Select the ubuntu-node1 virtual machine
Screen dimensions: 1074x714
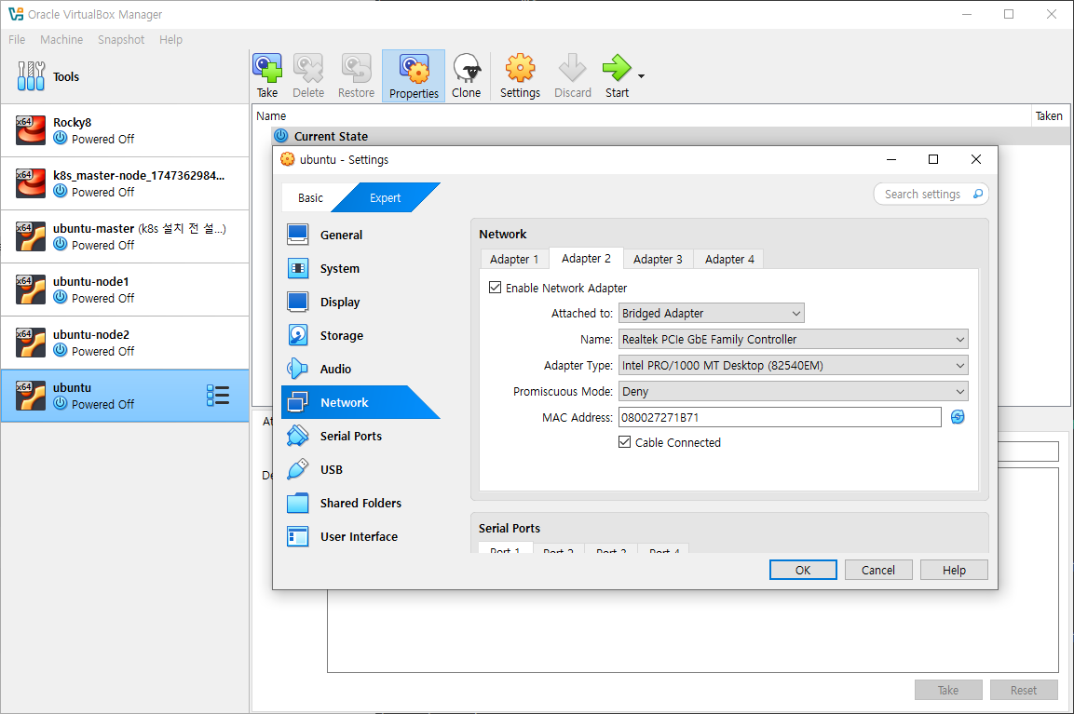click(125, 290)
